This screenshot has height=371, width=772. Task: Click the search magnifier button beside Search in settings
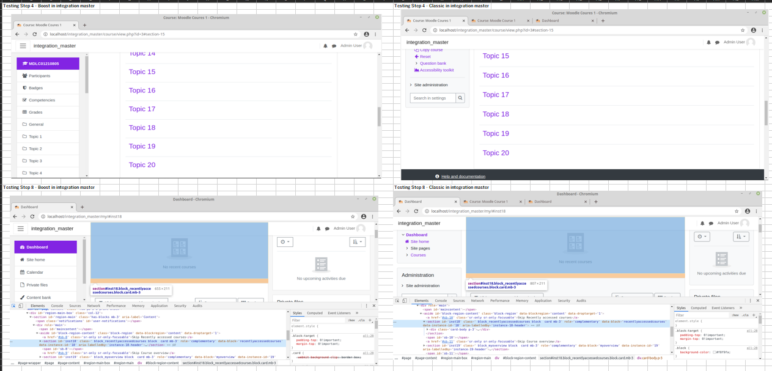coord(460,98)
